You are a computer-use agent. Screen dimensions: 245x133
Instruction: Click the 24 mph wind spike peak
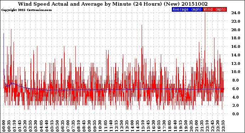pos(205,13)
